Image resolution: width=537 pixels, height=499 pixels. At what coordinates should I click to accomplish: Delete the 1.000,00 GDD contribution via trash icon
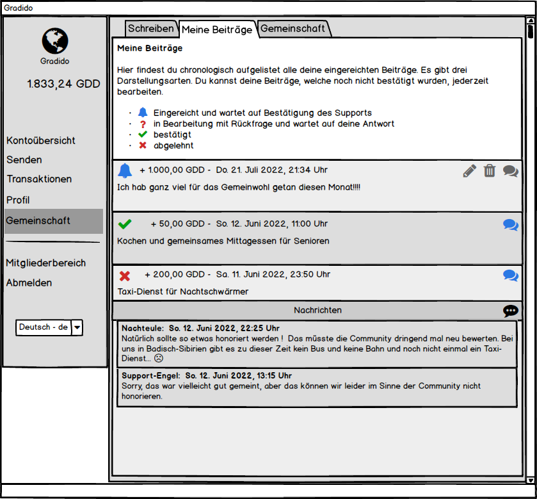point(490,171)
